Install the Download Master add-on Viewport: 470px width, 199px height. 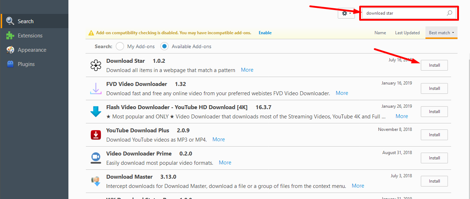pyautogui.click(x=434, y=181)
